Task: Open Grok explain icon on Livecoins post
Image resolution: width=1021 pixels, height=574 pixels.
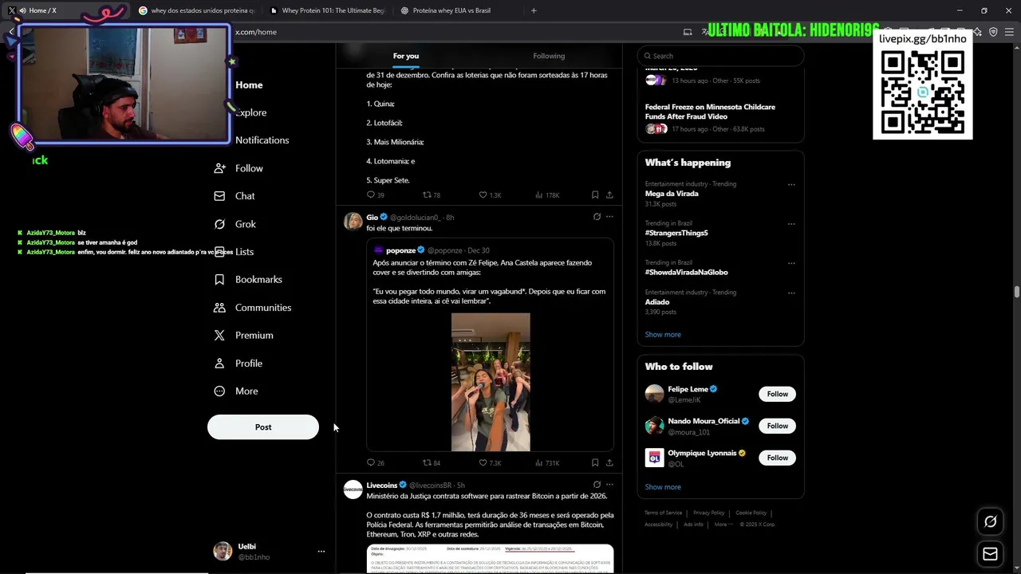Action: click(597, 485)
